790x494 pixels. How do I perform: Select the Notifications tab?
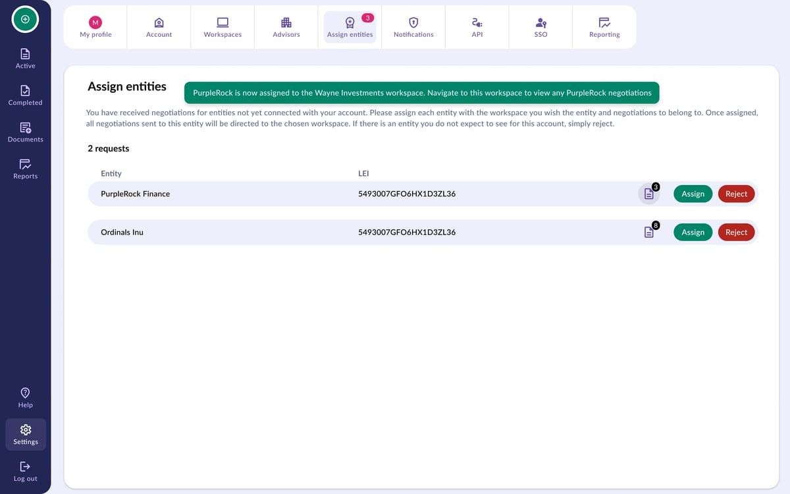(x=413, y=27)
